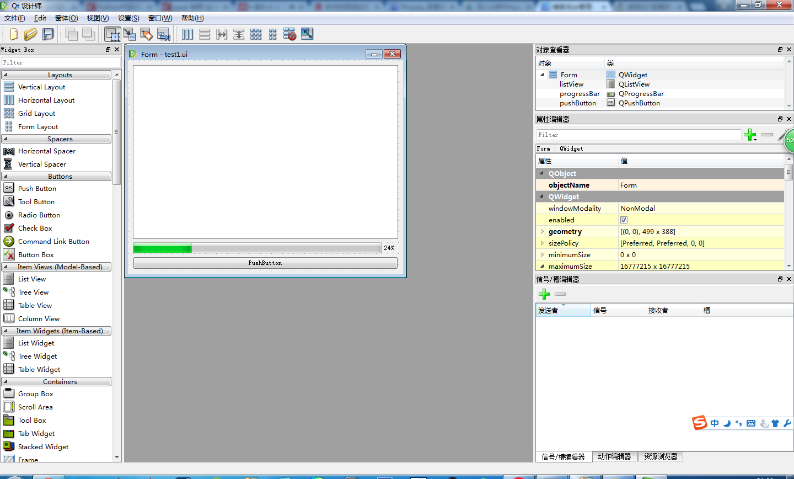The image size is (794, 479).
Task: Collapse Item Widgets (Item-Based) category
Action: click(56, 331)
